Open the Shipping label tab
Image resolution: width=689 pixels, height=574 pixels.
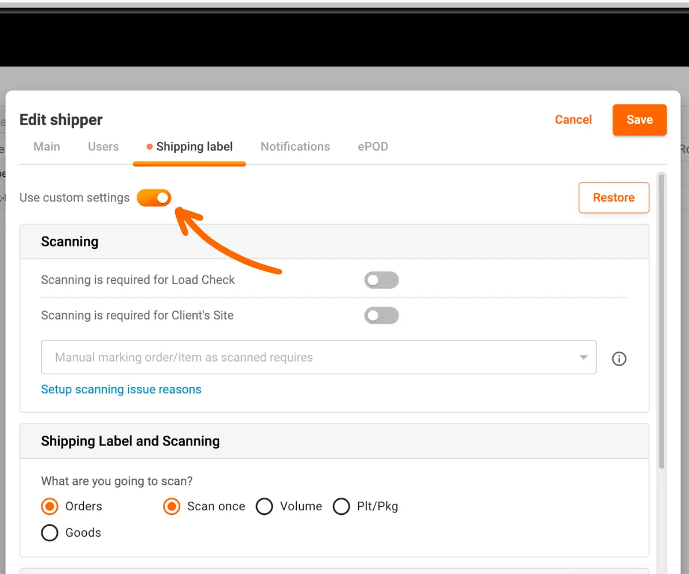coord(189,147)
